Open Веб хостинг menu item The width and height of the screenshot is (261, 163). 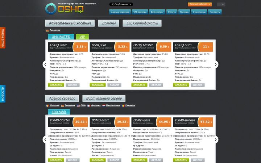157,12
